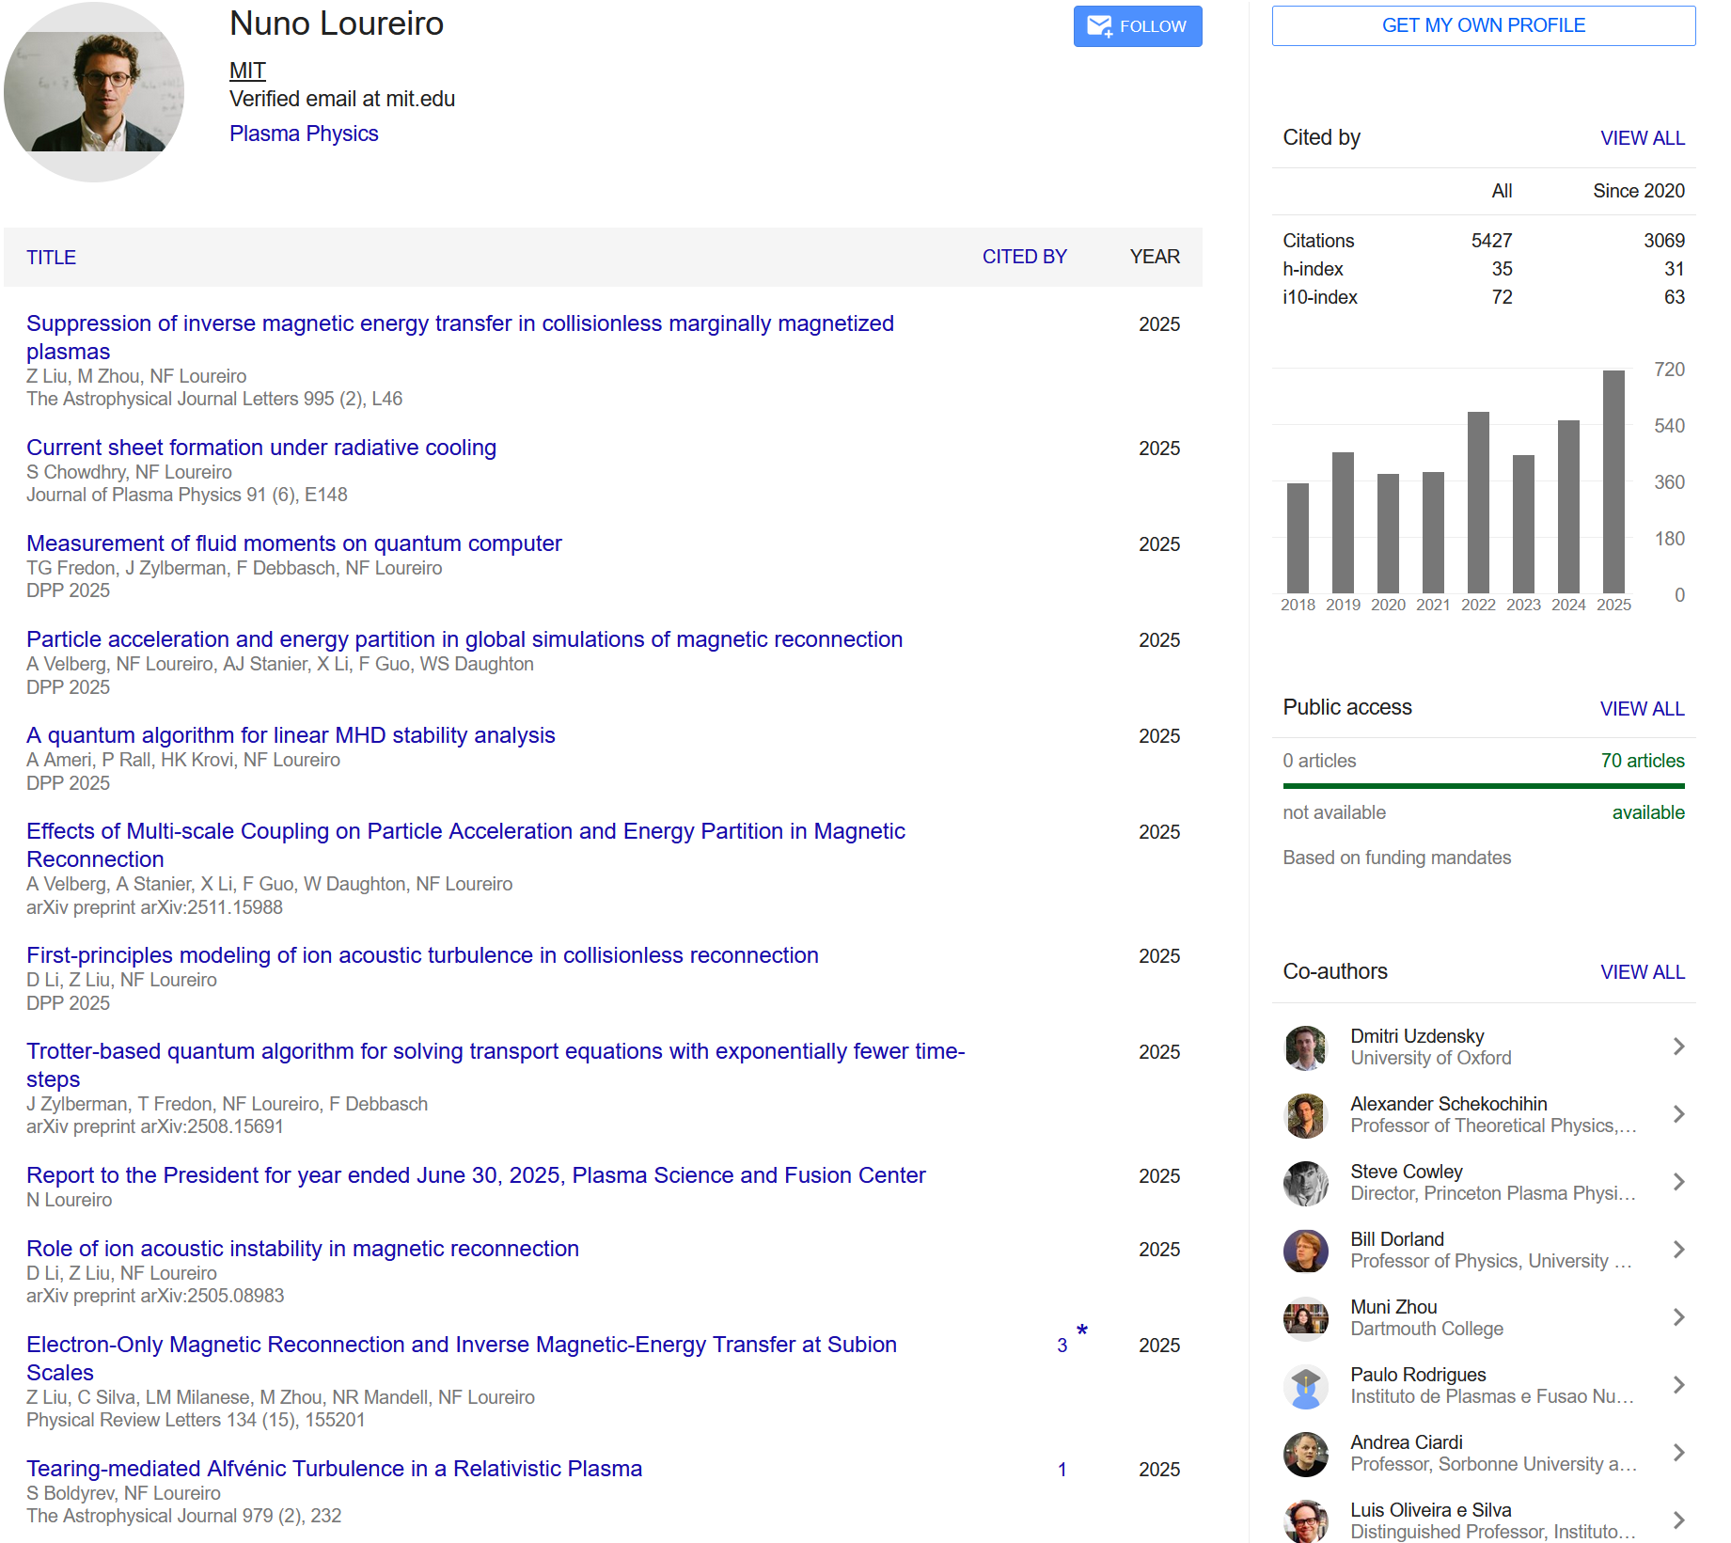Open the 3 citations count for Electron-Only paper
Viewport: 1731px width, 1543px height.
click(x=1062, y=1346)
